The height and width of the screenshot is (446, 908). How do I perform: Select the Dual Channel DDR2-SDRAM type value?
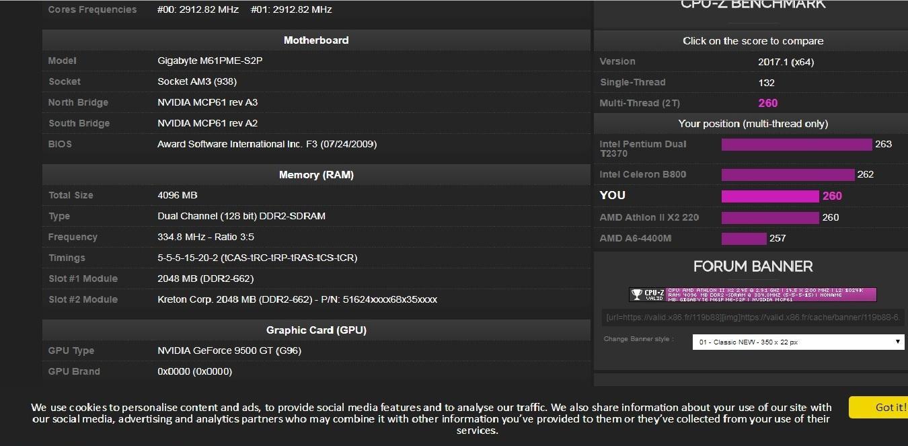(x=241, y=216)
